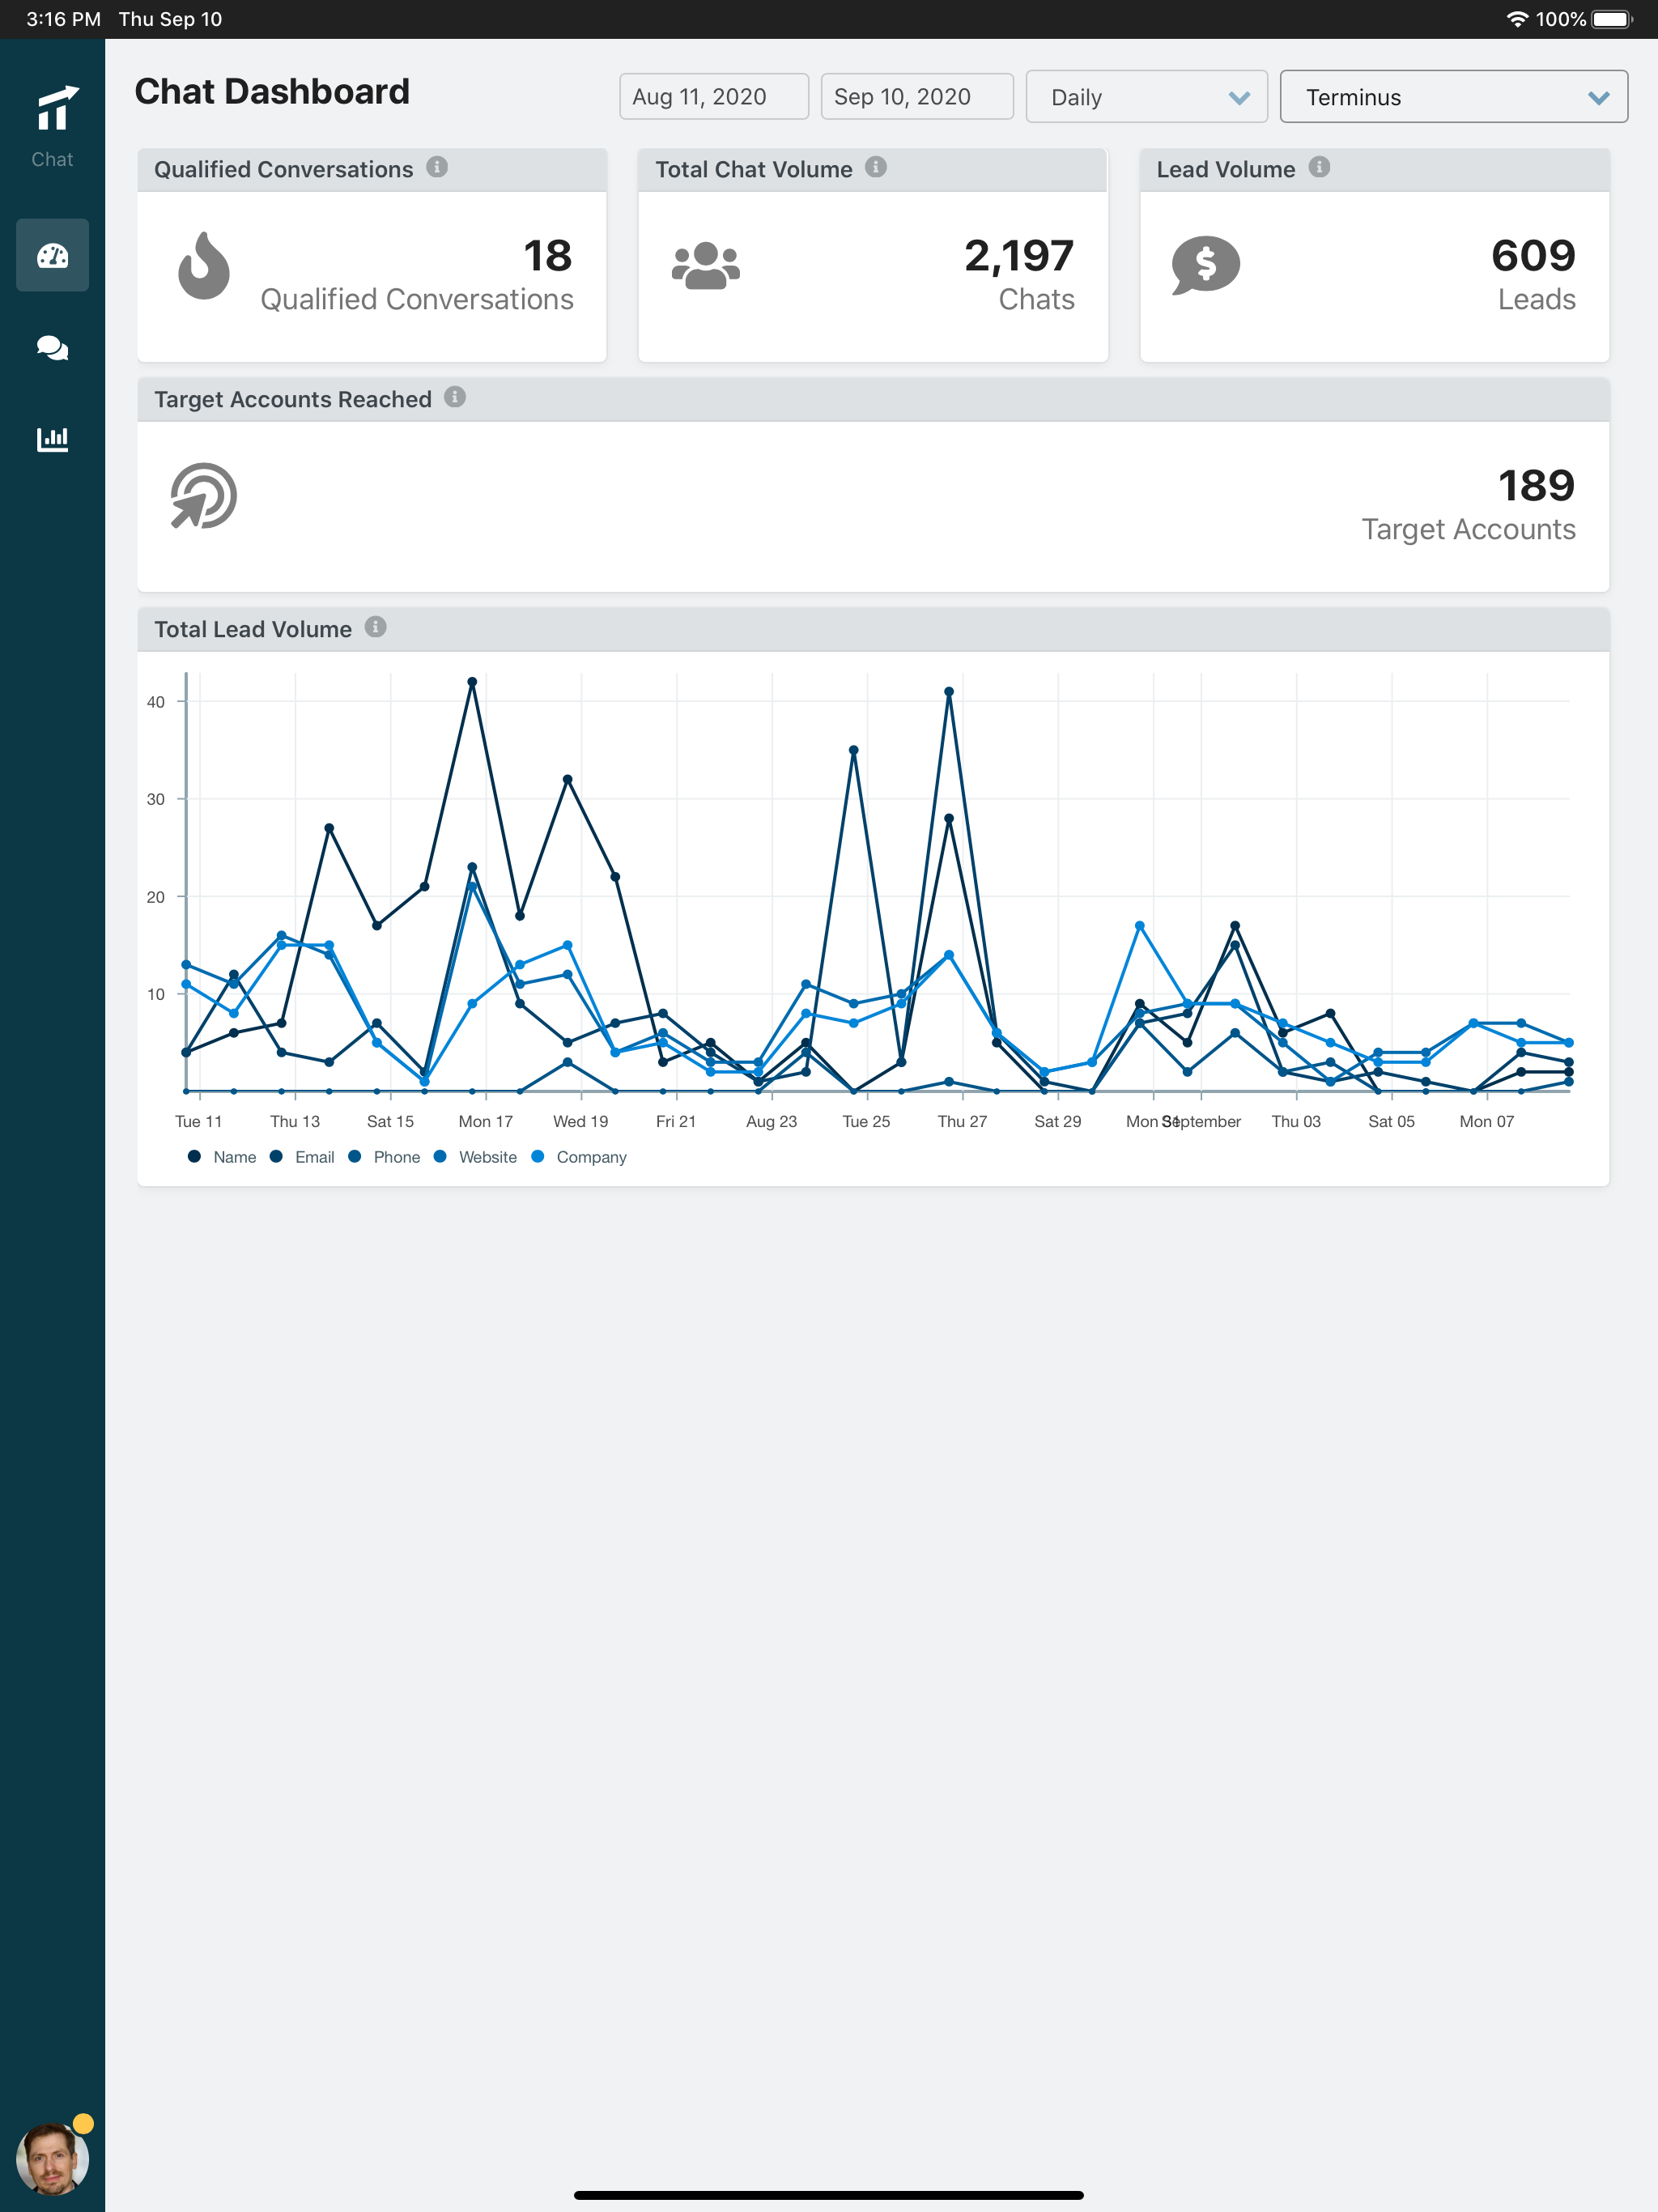
Task: Click info icon next to Target Accounts Reached
Action: [455, 397]
